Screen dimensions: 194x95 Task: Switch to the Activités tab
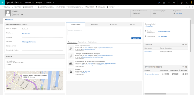(113, 24)
